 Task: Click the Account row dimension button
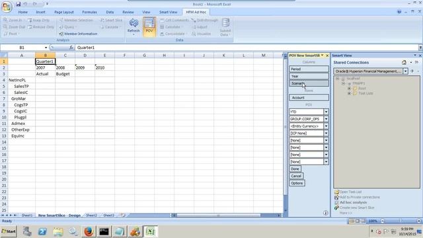click(309, 98)
